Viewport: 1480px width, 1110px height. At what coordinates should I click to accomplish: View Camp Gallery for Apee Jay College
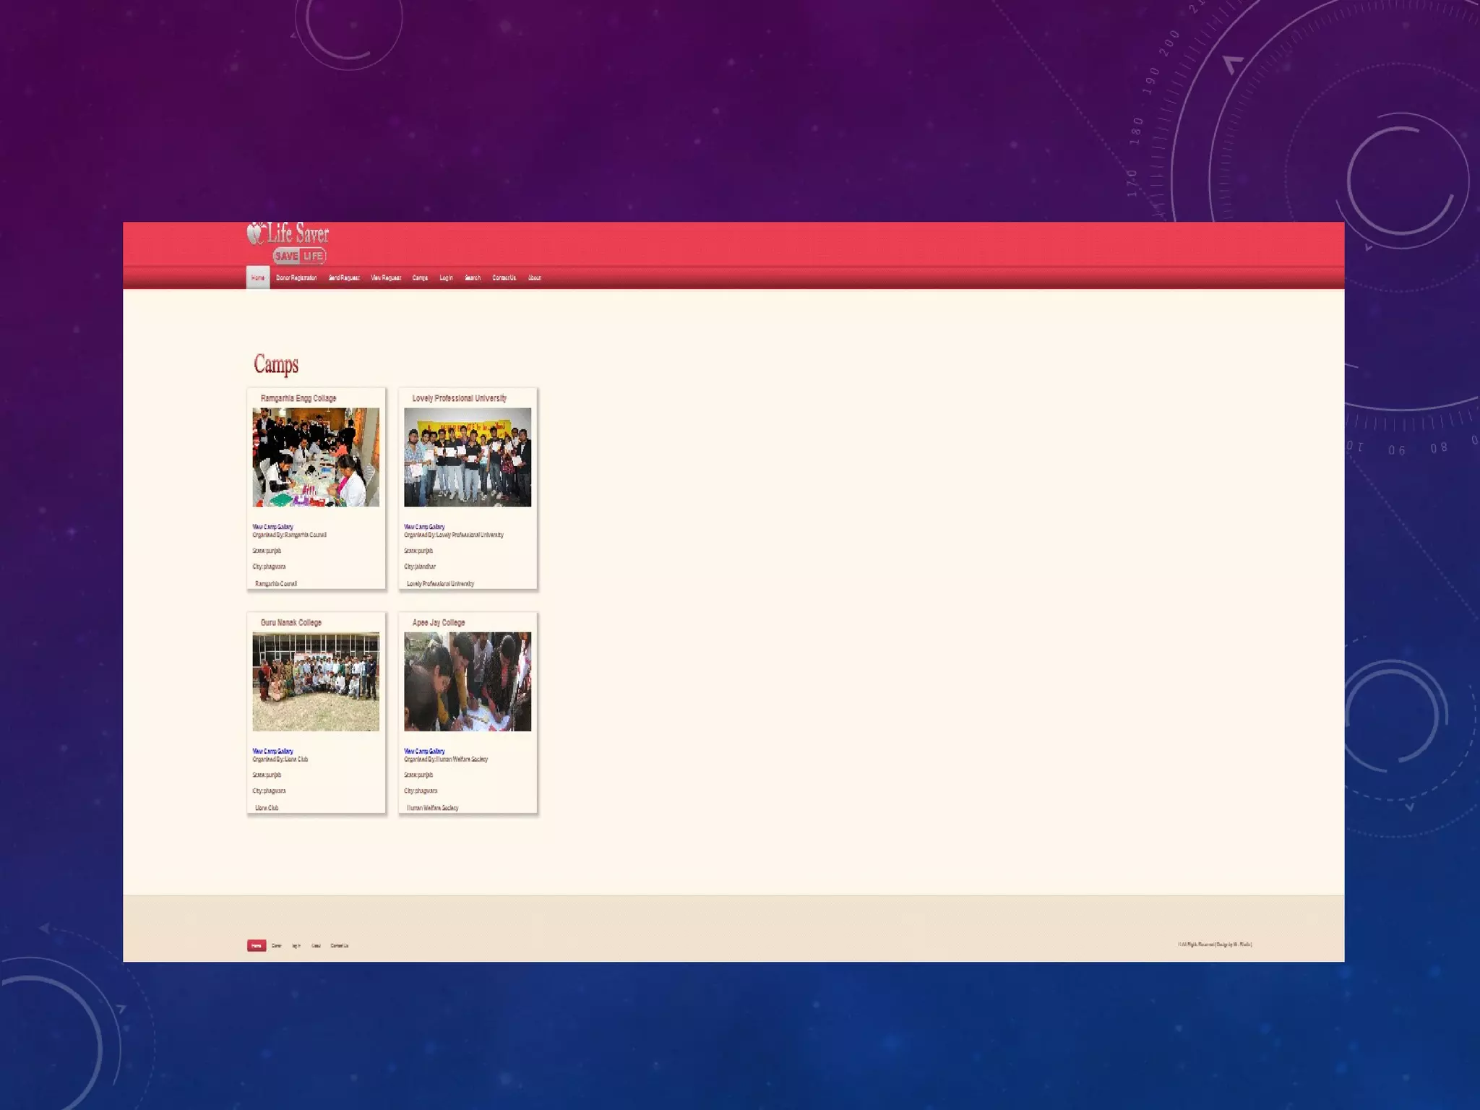(x=425, y=751)
